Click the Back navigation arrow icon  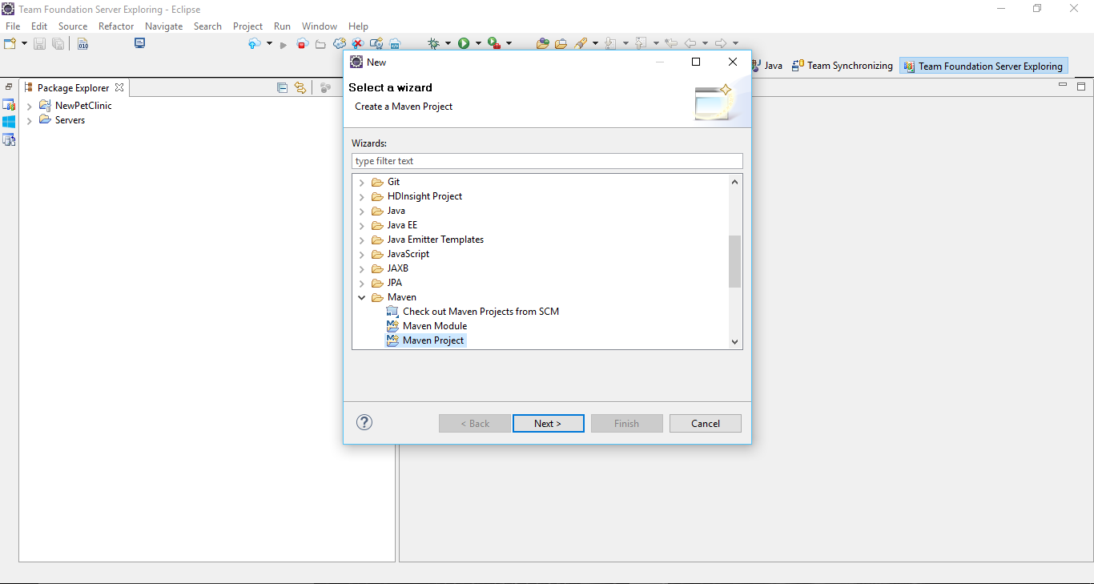(x=690, y=43)
